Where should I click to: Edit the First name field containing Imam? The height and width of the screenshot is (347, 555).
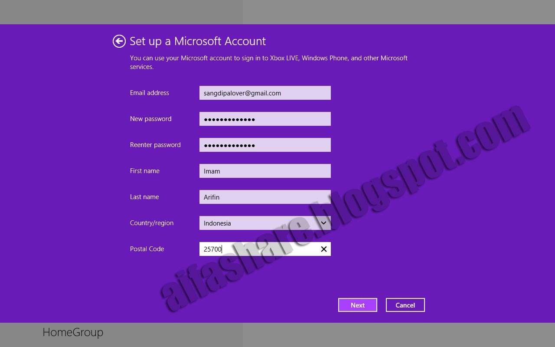265,171
